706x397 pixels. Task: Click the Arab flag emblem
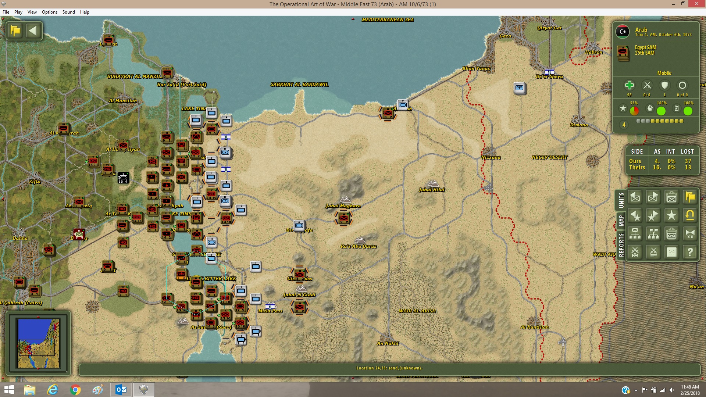(x=623, y=32)
